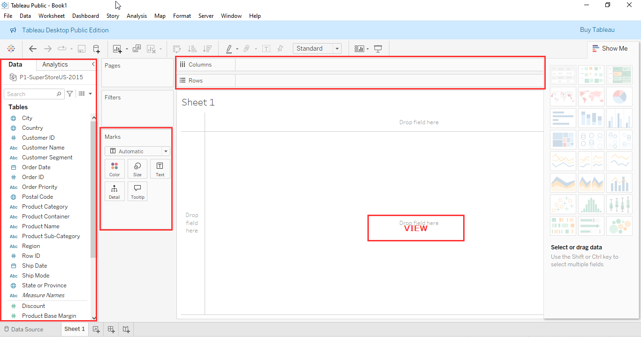Redo with the forward arrow
The height and width of the screenshot is (337, 641).
click(x=47, y=48)
